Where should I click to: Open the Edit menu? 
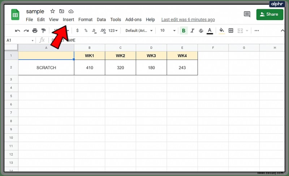point(41,20)
